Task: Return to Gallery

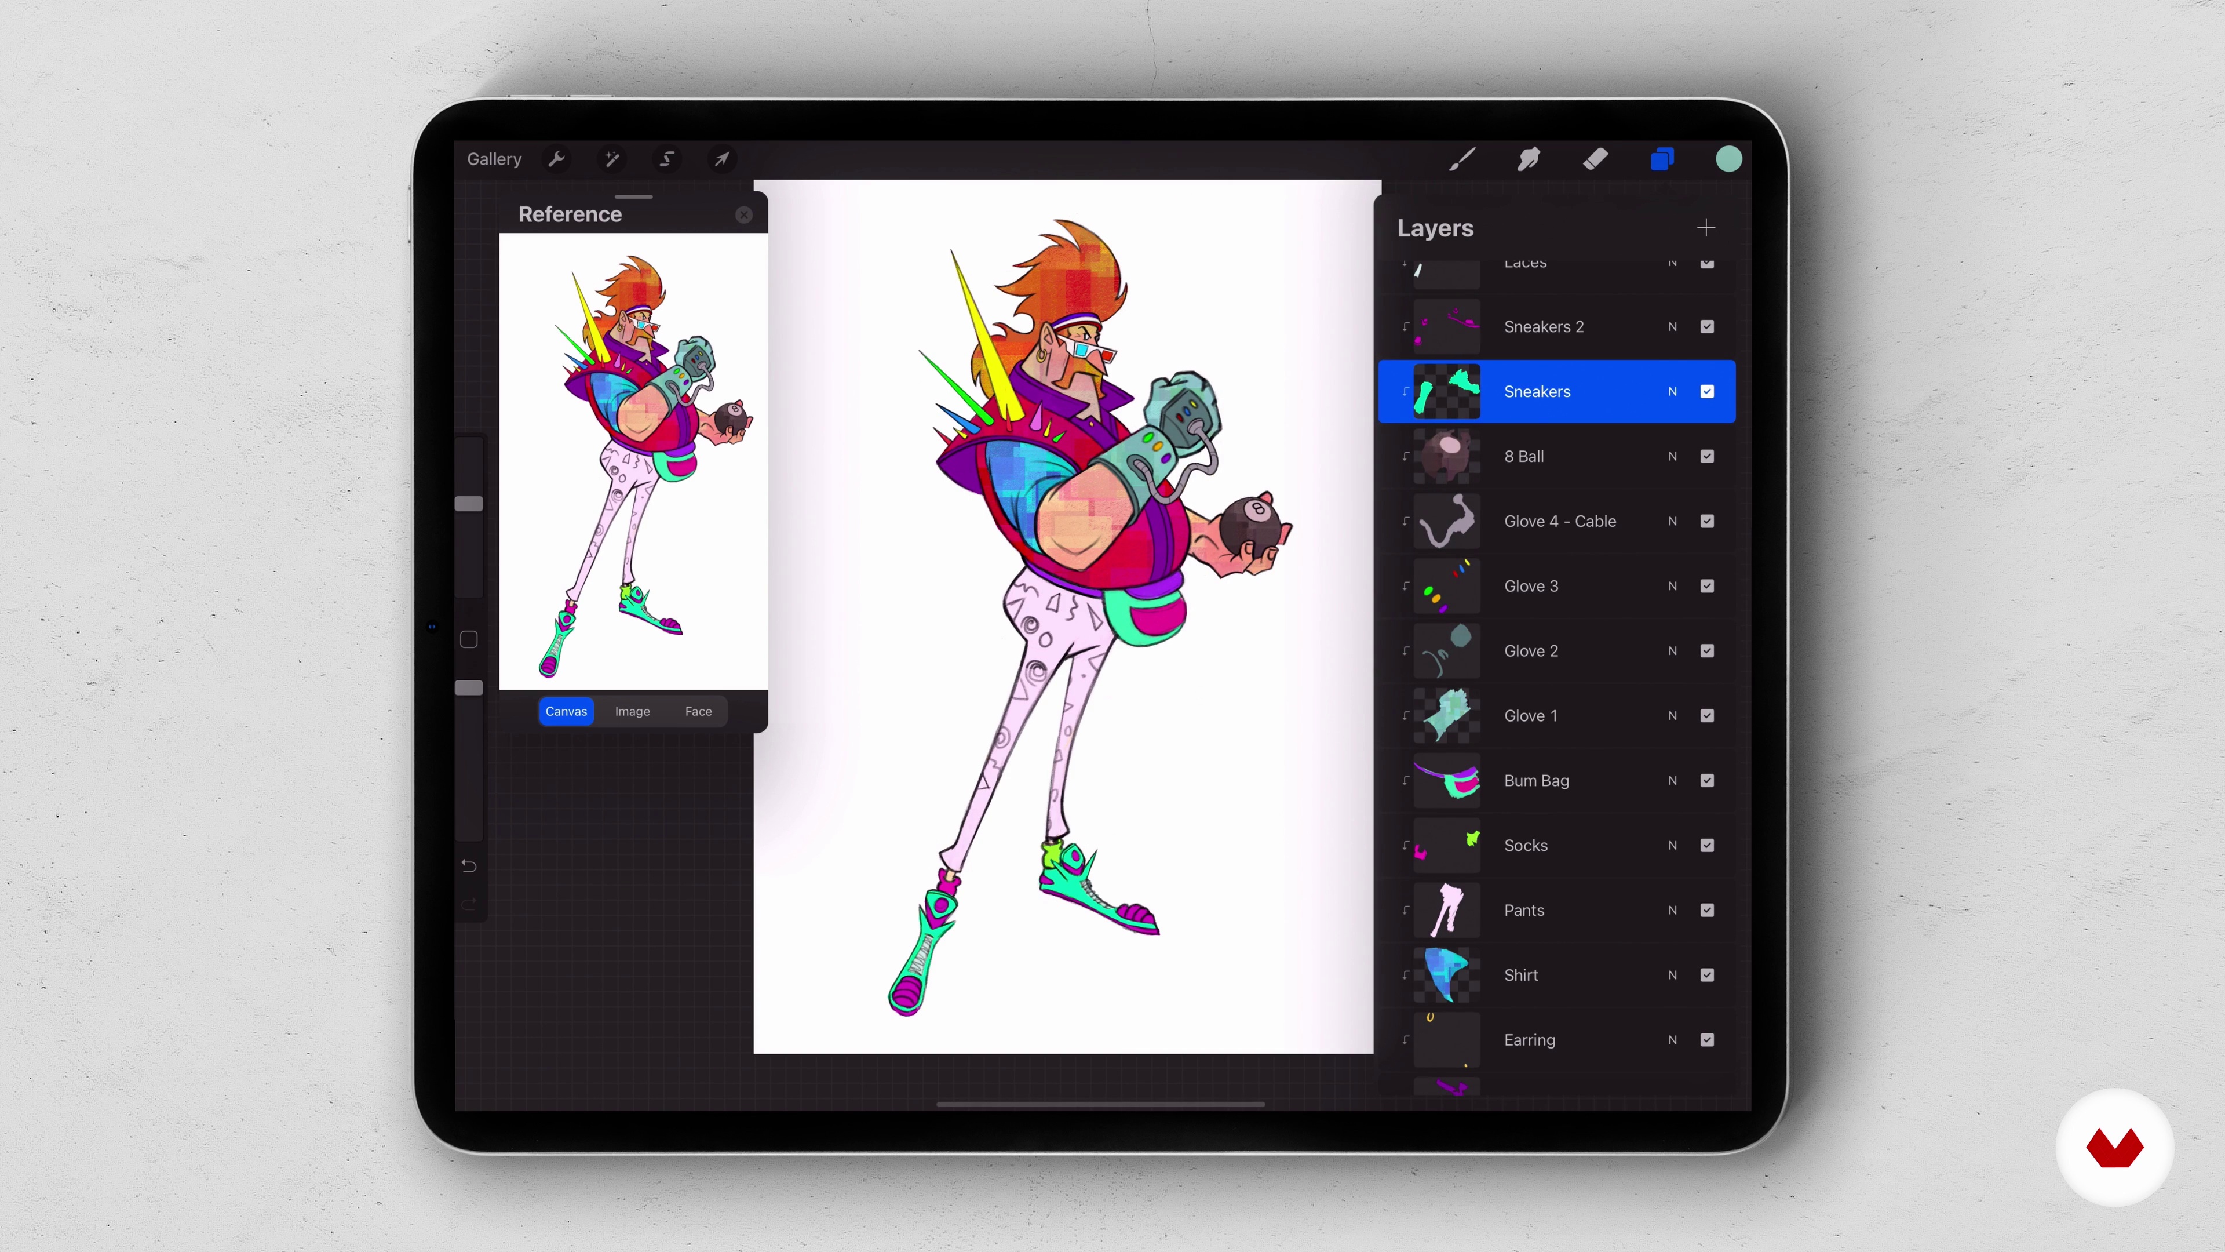Action: 494,159
